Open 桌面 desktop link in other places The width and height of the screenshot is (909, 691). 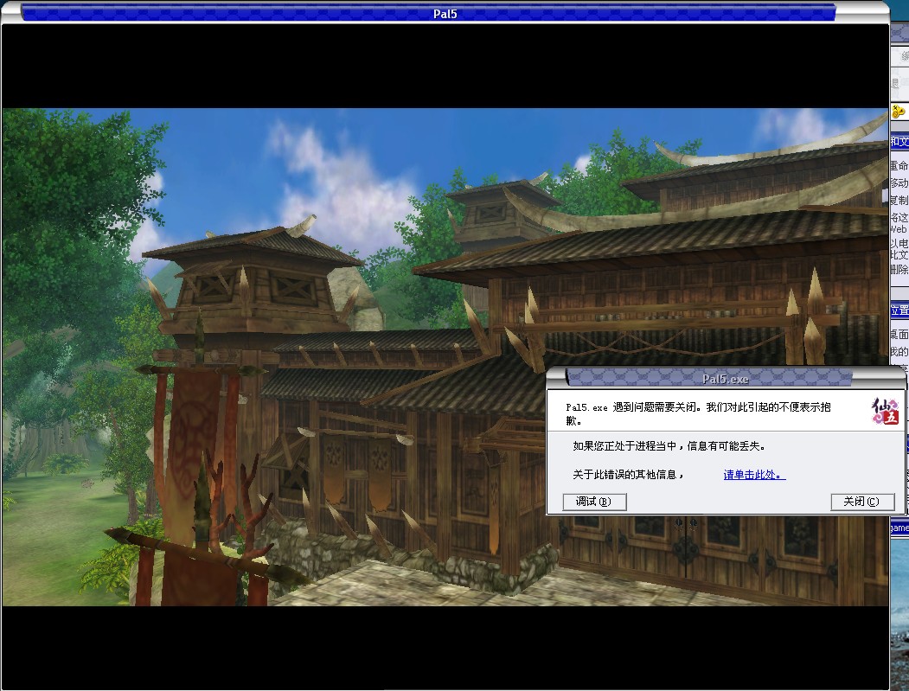pos(899,334)
